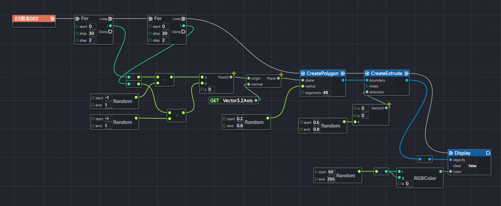
Task: Click the z value field on the Point3 node
Action: coord(211,89)
